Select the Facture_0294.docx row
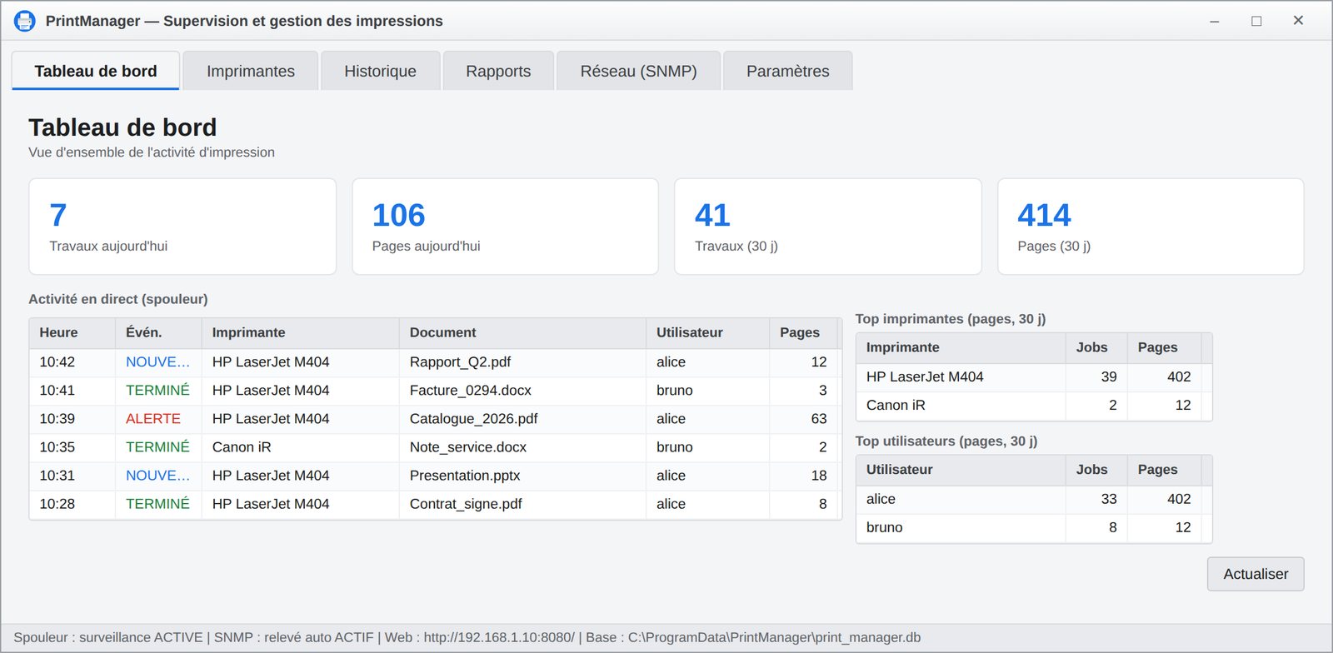Screen dimensions: 1333x653 pos(435,391)
